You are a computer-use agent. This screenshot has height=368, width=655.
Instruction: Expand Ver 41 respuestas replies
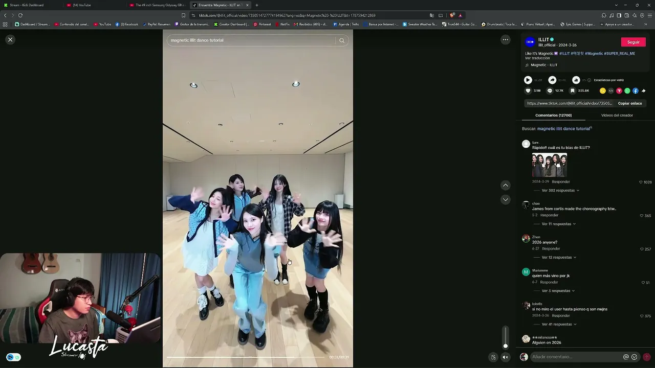click(x=559, y=324)
